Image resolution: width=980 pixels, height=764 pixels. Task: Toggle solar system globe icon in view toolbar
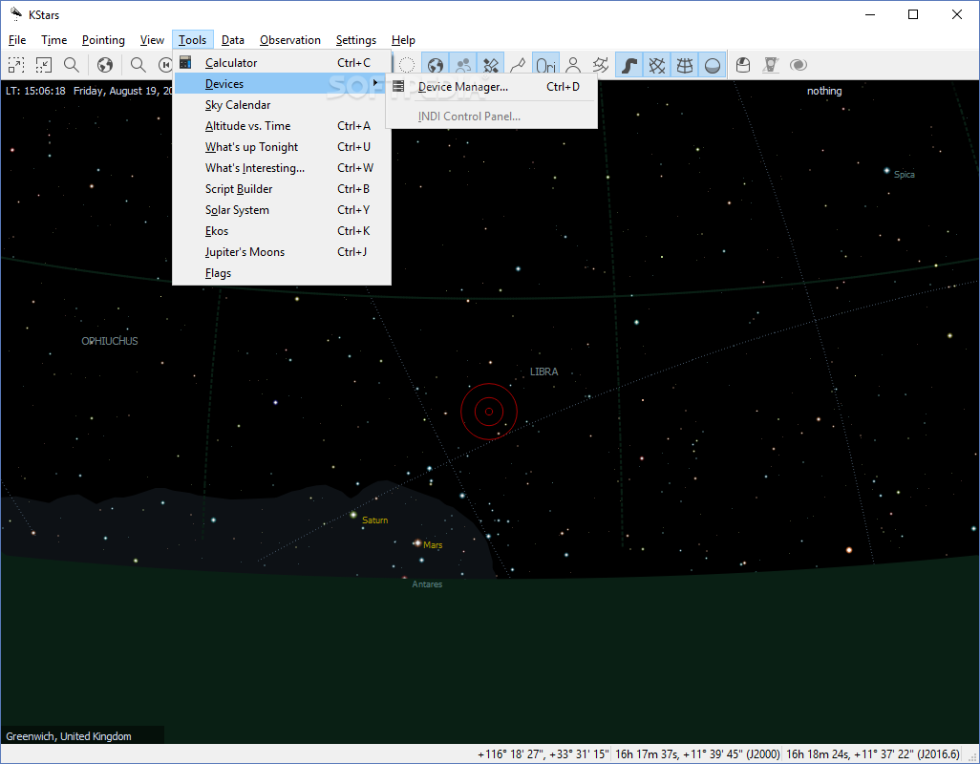(436, 65)
